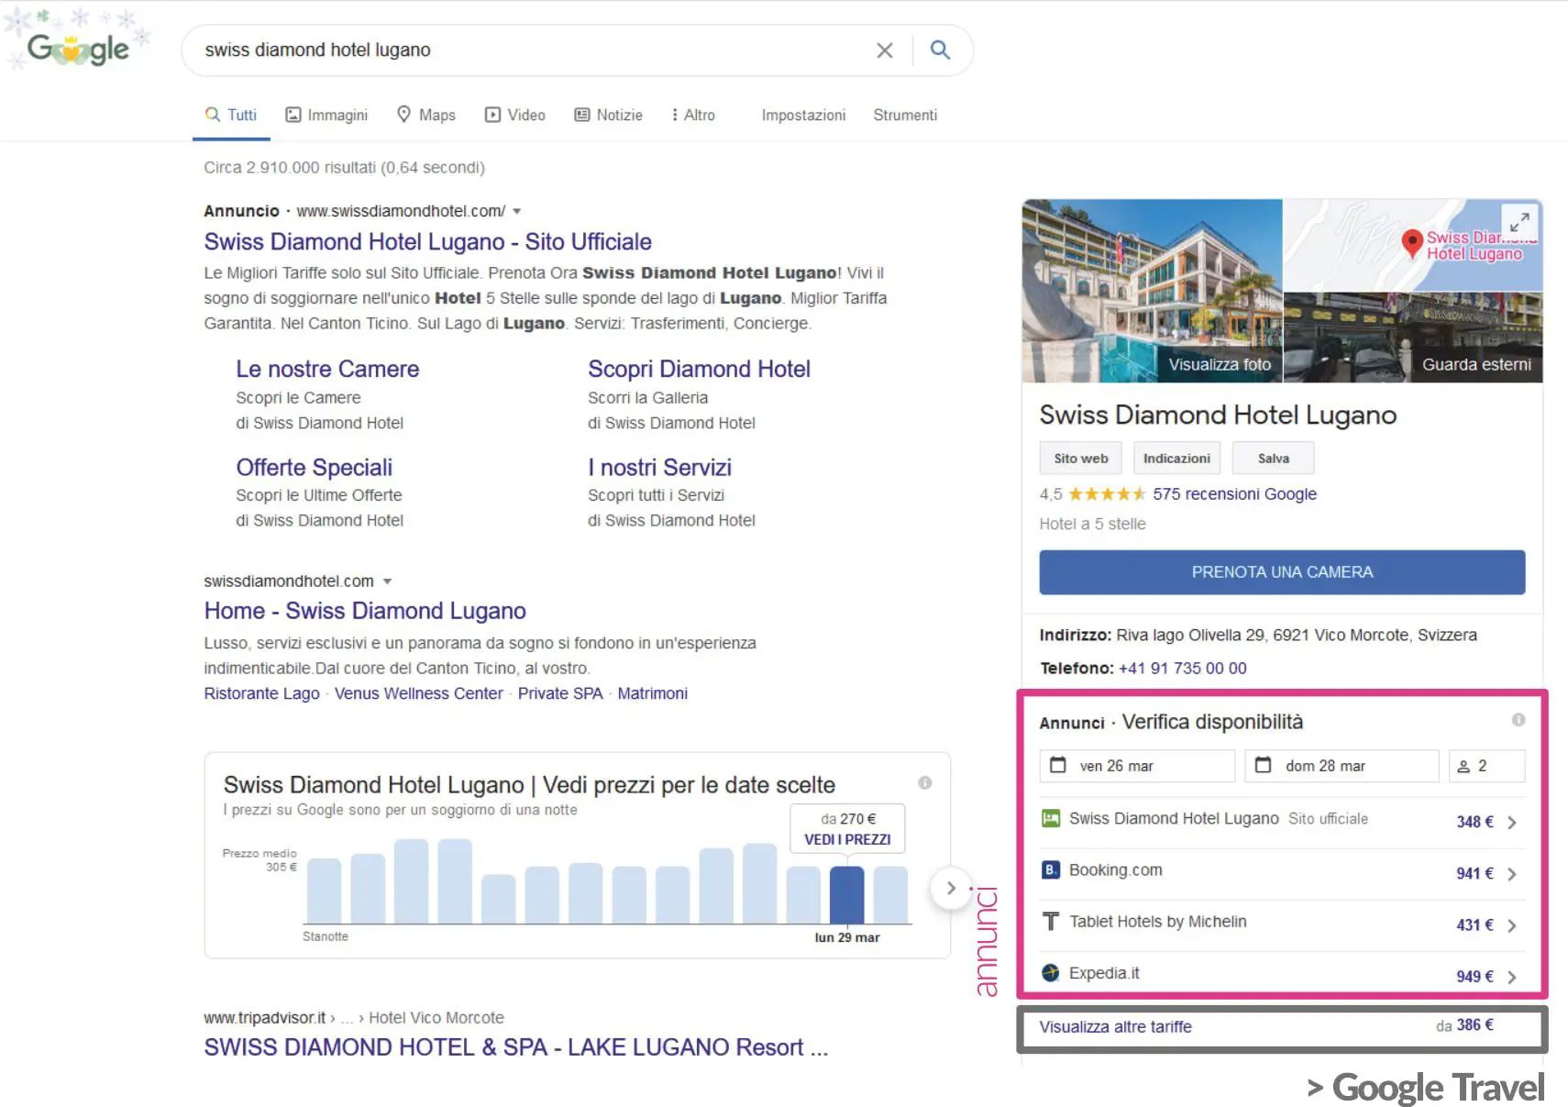
Task: Open the Visualizza foto hotel thumbnail
Action: (1152, 291)
